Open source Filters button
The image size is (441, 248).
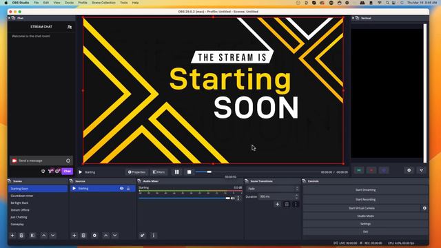(158, 172)
